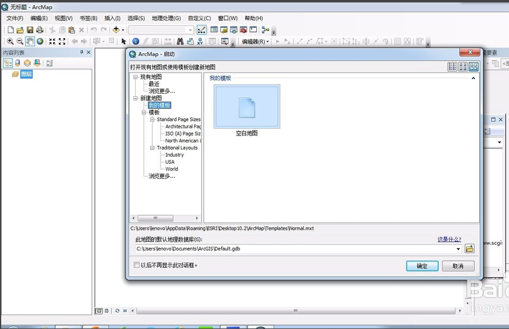Switch to layout view at bottom
This screenshot has height=329, width=509.
pyautogui.click(x=107, y=310)
